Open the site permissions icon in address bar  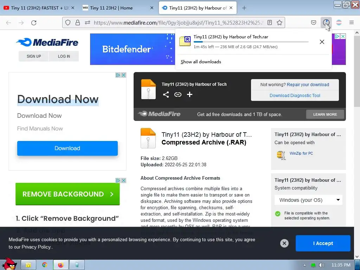pos(88,22)
